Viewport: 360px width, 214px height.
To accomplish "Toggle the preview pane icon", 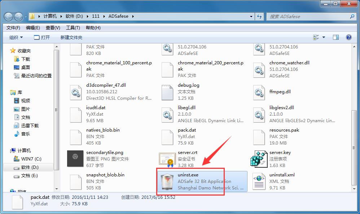I will 336,37.
